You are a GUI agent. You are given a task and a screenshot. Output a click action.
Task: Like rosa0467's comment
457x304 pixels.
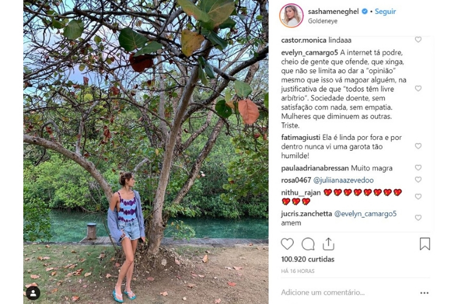(418, 179)
